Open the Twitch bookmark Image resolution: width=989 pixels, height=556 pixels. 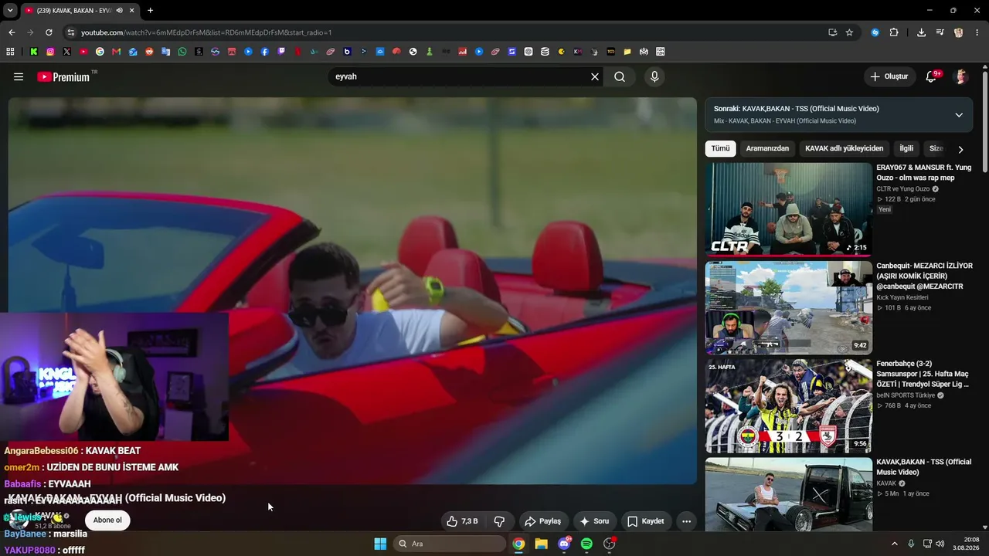point(281,52)
